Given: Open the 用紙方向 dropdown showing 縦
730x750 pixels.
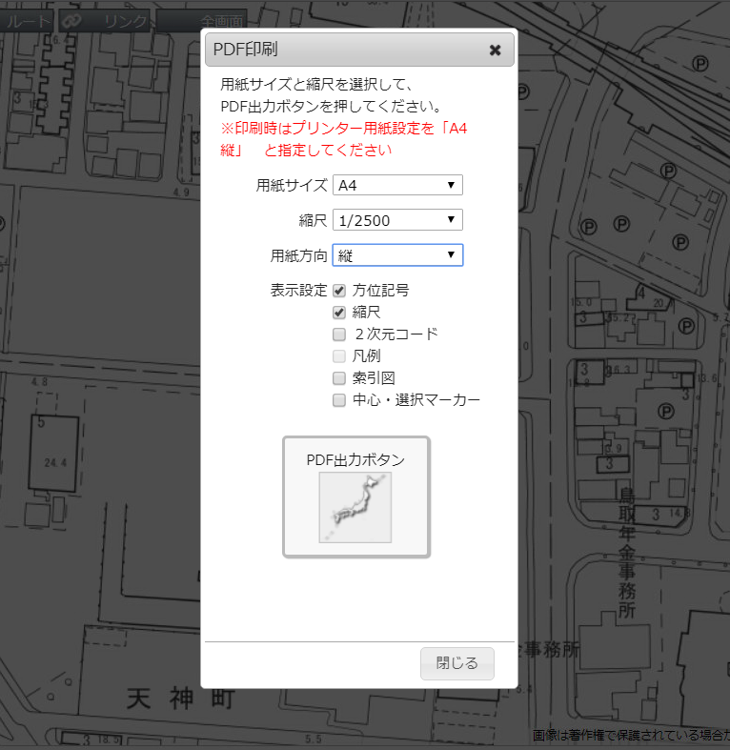Looking at the screenshot, I should 397,255.
